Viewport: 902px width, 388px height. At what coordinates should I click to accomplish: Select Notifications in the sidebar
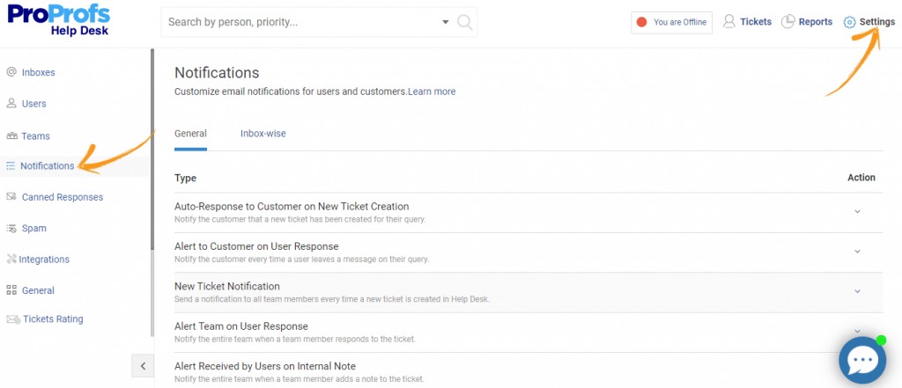click(x=48, y=166)
